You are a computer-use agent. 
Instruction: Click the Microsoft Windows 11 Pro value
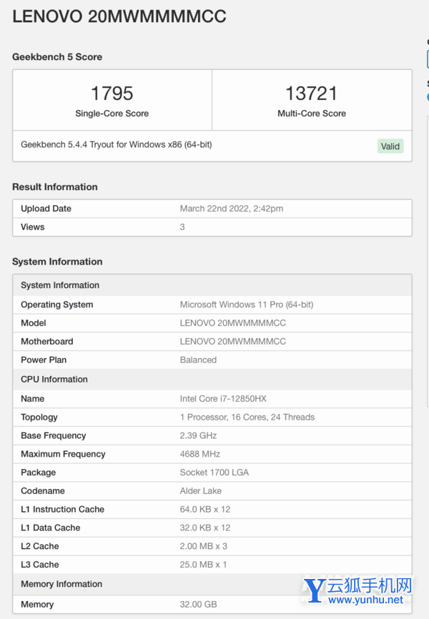pyautogui.click(x=246, y=304)
